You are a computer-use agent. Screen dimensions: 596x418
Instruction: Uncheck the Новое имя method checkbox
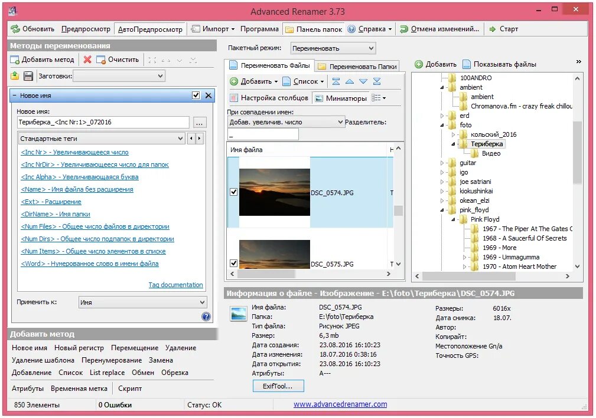pos(196,95)
